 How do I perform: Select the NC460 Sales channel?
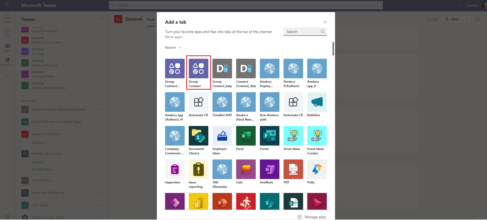coord(41,169)
